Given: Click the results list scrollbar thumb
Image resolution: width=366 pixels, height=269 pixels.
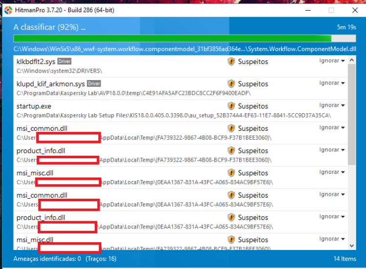Looking at the screenshot, I should click(352, 114).
